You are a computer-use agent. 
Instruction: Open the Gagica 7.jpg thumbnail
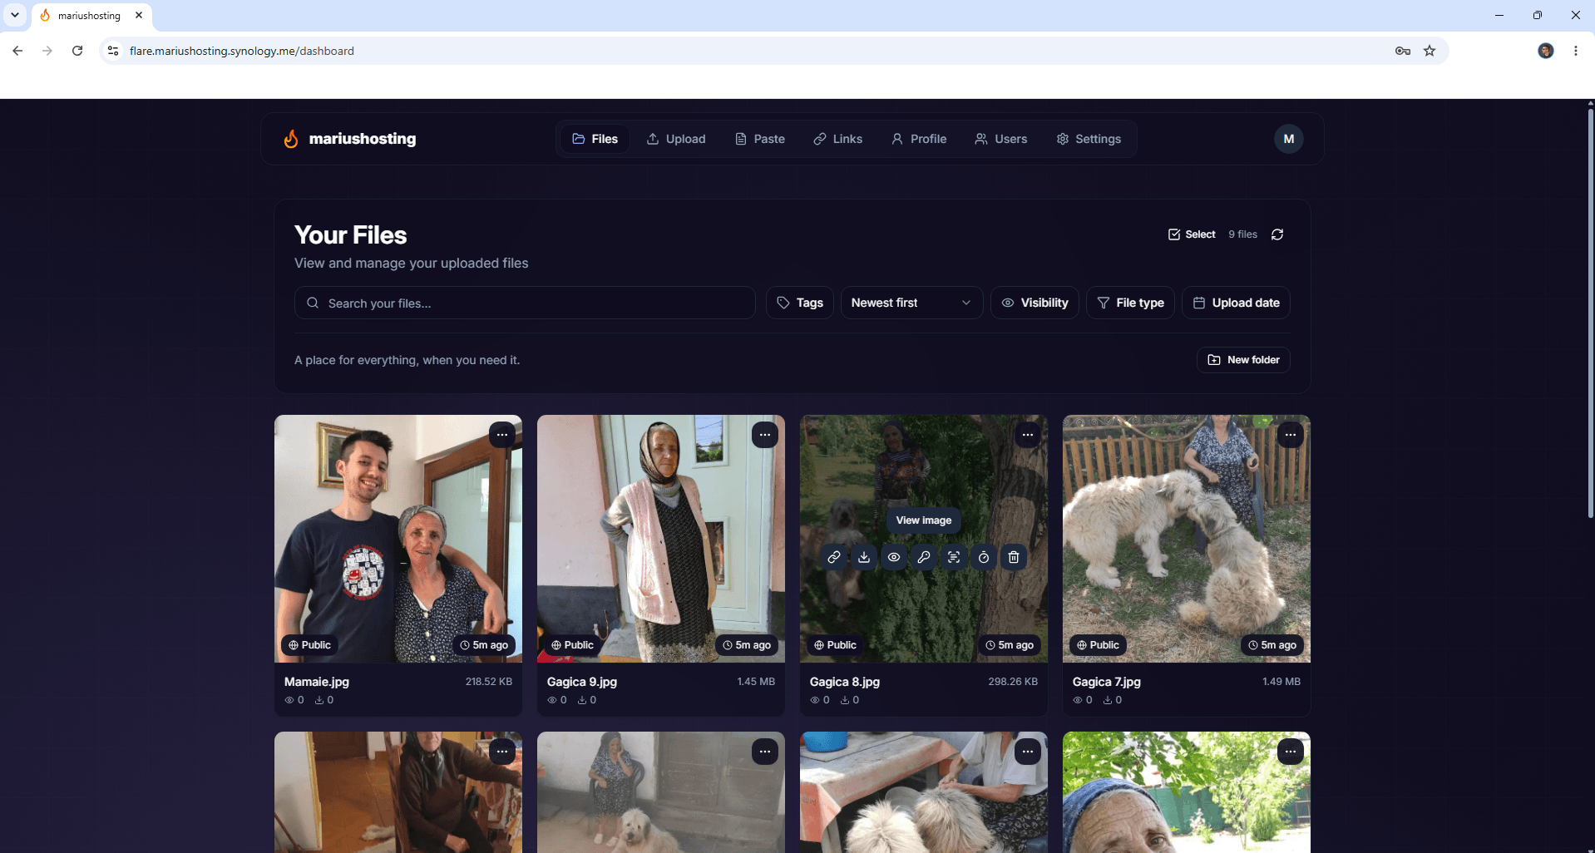pyautogui.click(x=1187, y=539)
